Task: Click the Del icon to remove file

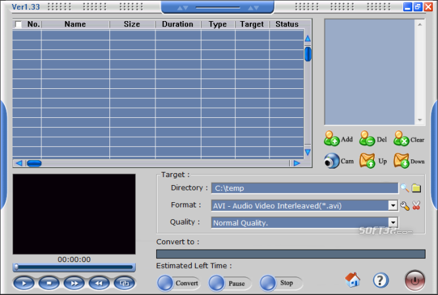Action: [x=367, y=138]
